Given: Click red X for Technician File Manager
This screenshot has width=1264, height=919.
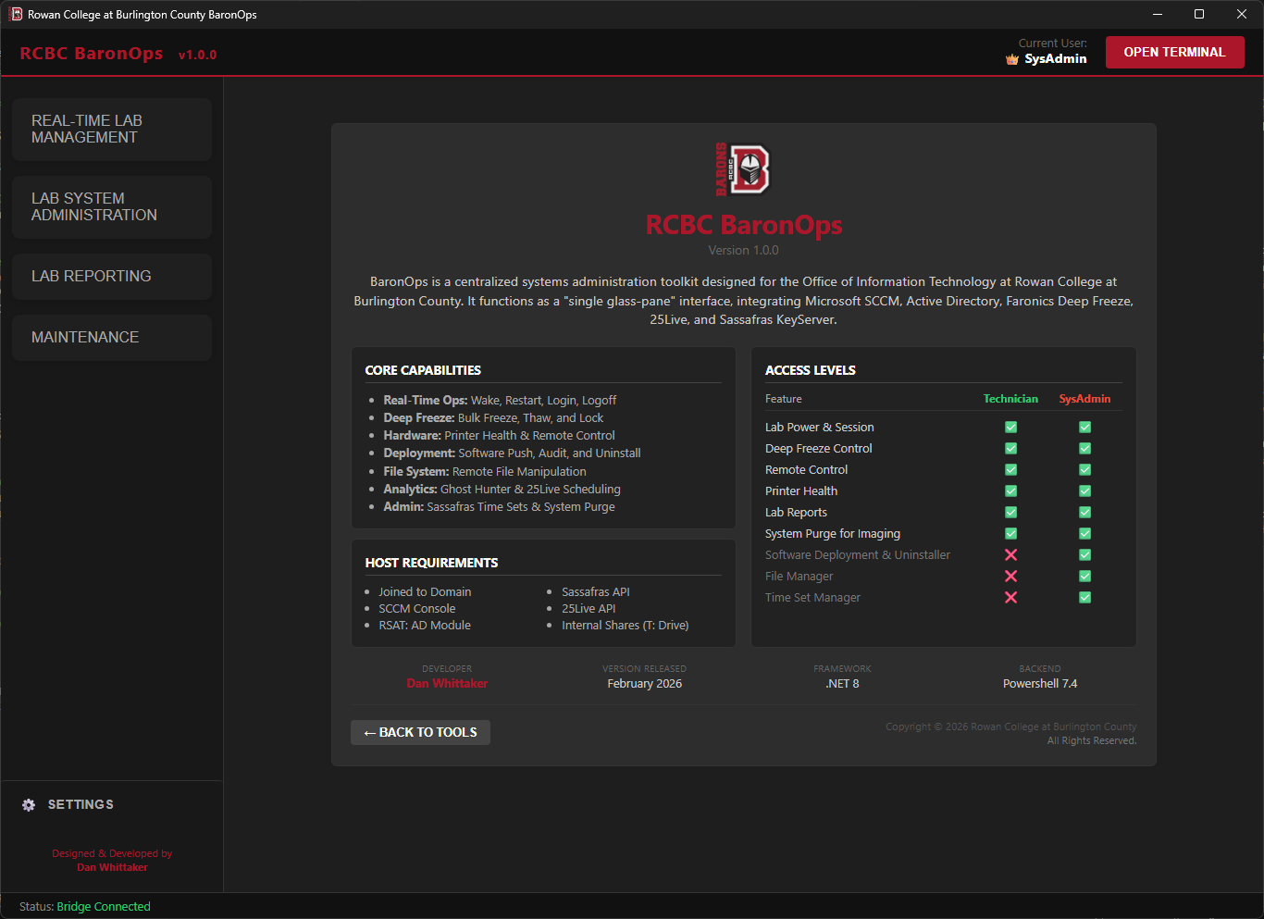Looking at the screenshot, I should 1010,577.
